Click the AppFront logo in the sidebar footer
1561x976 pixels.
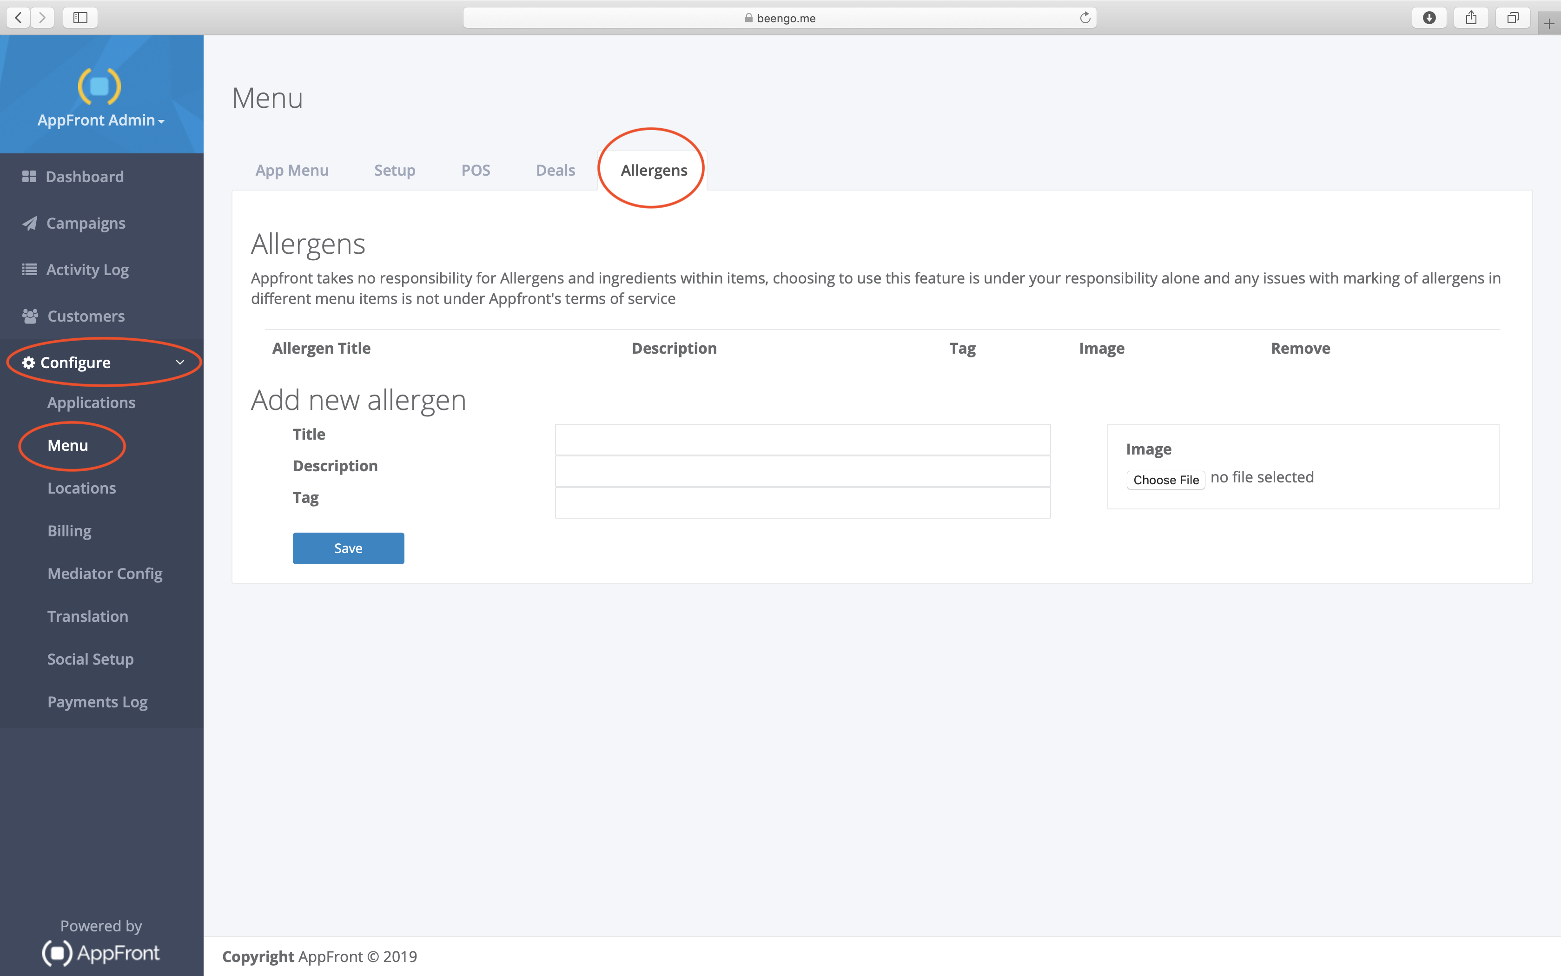pos(101,953)
